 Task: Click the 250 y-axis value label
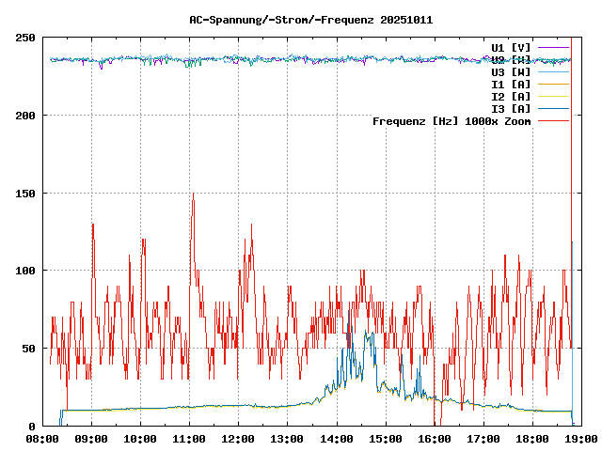[x=25, y=38]
